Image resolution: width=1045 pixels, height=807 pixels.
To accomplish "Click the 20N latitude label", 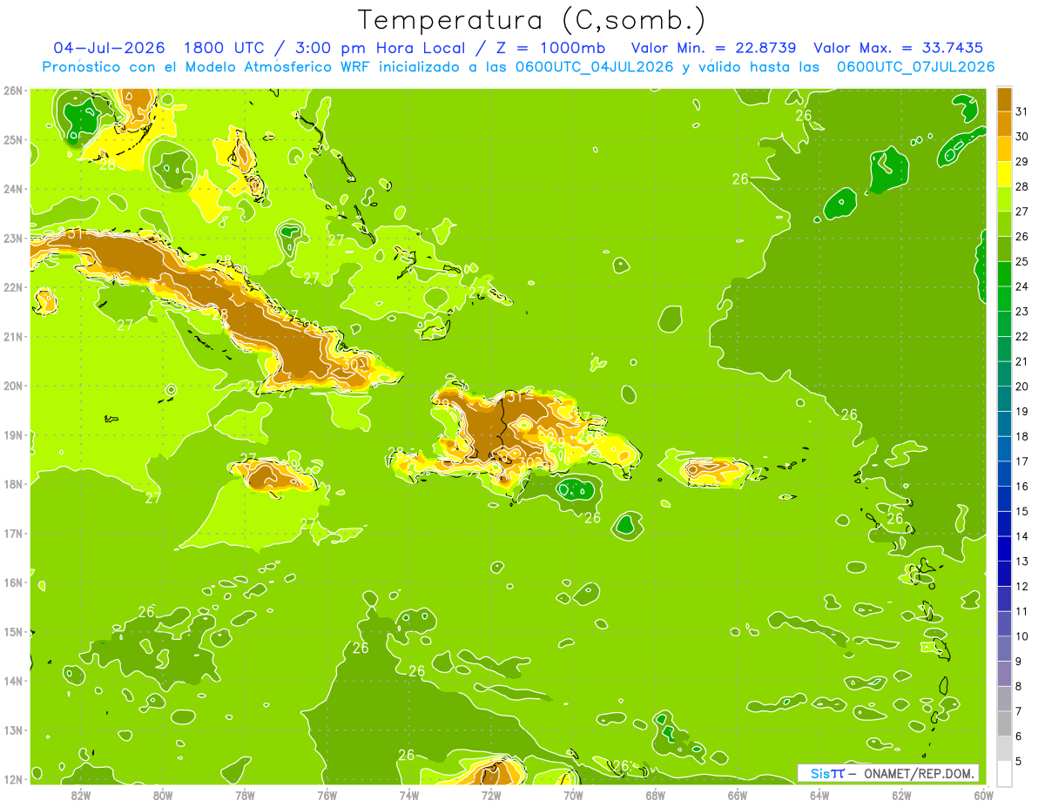I will [13, 386].
